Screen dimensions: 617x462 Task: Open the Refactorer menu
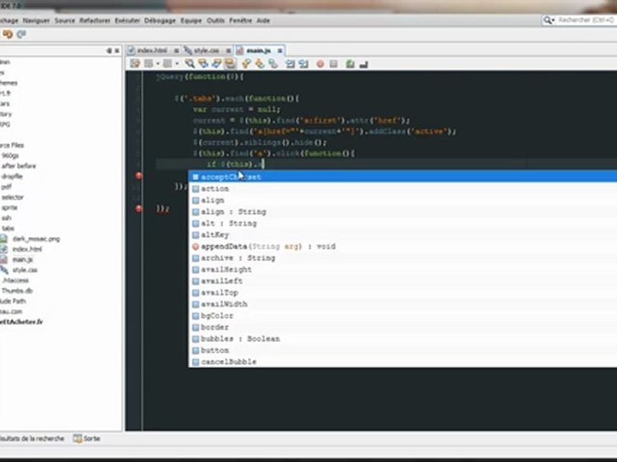point(95,21)
